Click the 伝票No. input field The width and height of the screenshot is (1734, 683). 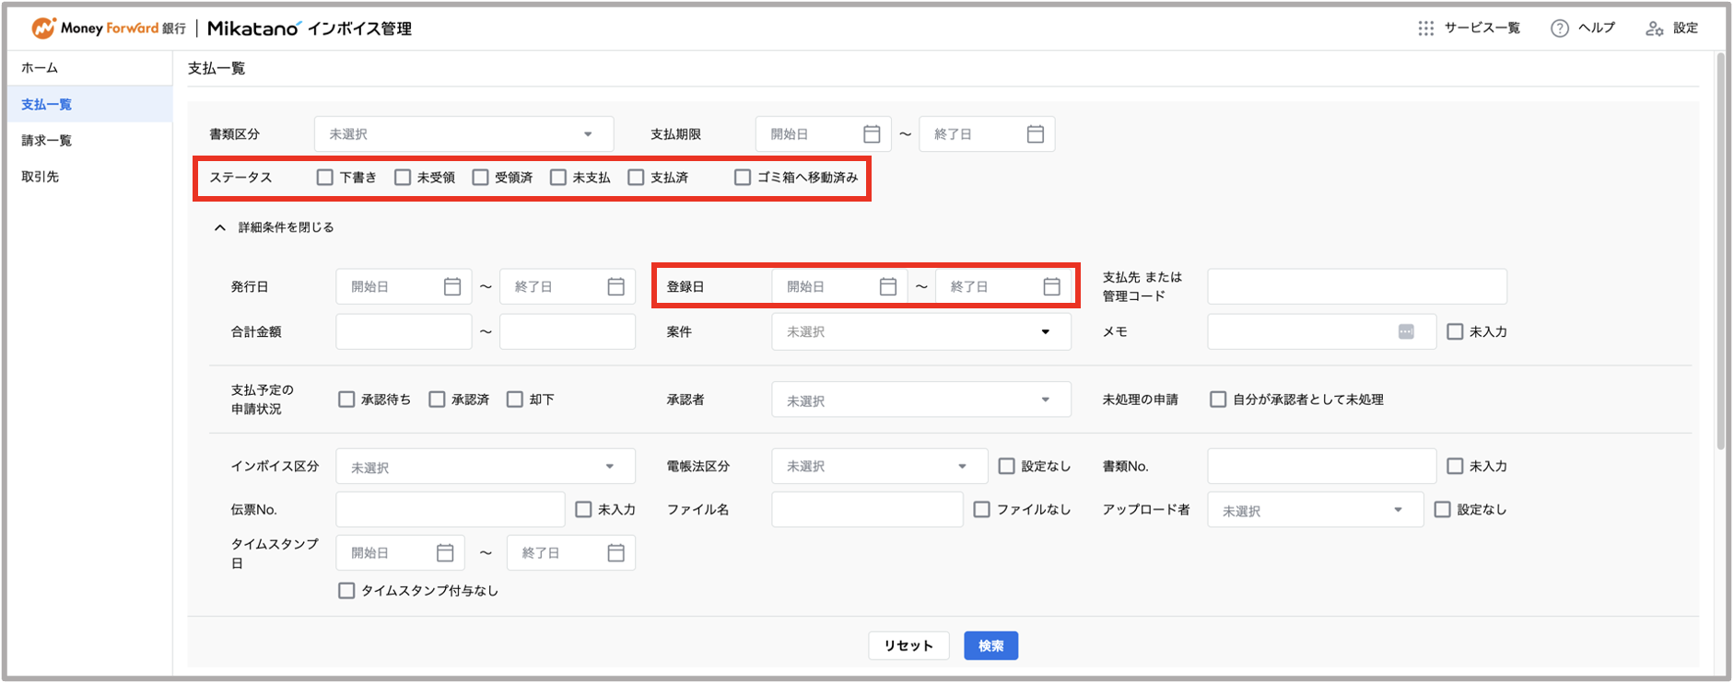[451, 510]
